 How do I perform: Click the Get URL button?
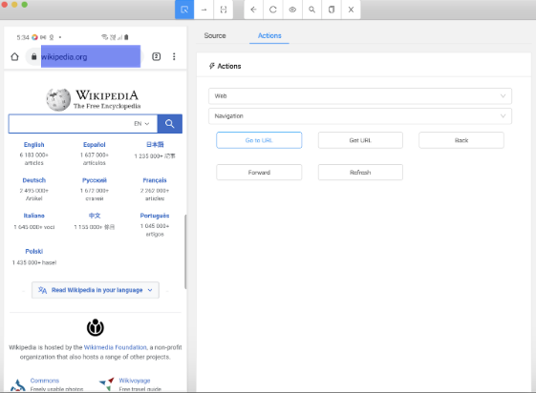(x=360, y=140)
